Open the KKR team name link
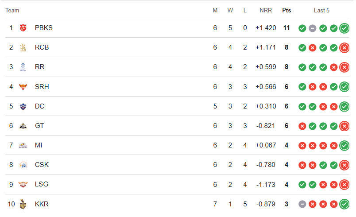The image size is (356, 217). coord(42,204)
